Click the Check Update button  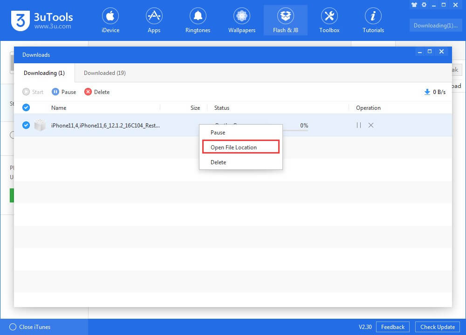[x=438, y=327]
